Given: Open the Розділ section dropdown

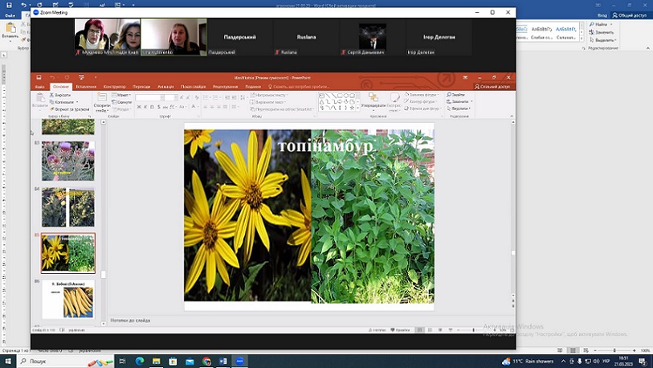Looking at the screenshot, I should (122, 109).
